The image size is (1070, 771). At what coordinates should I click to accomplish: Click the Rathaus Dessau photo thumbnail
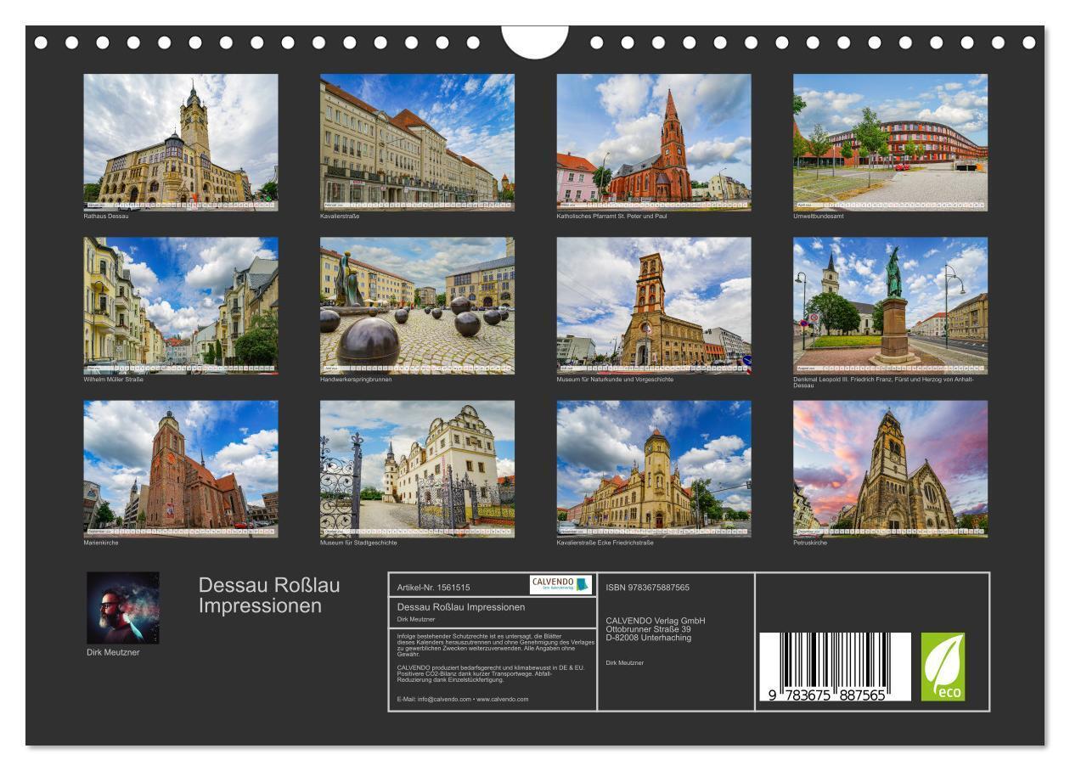(x=180, y=142)
